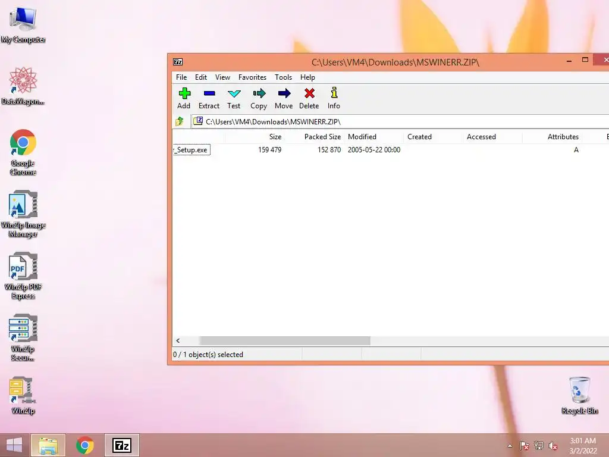Select the Copy toolbar icon

click(x=259, y=98)
